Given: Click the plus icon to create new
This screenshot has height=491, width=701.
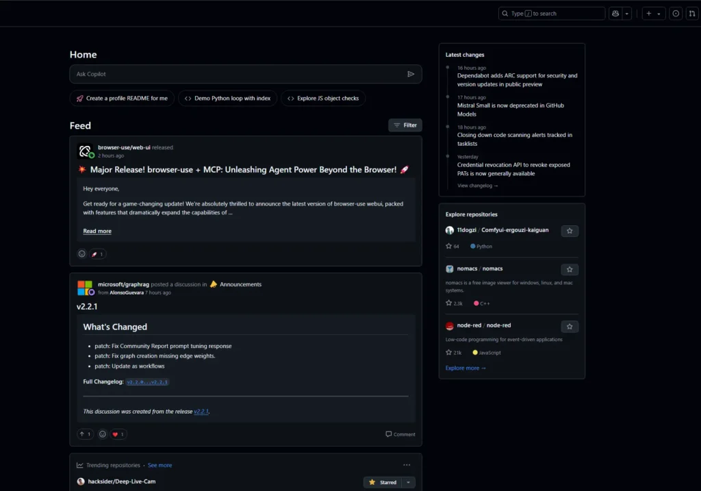Looking at the screenshot, I should (x=649, y=14).
